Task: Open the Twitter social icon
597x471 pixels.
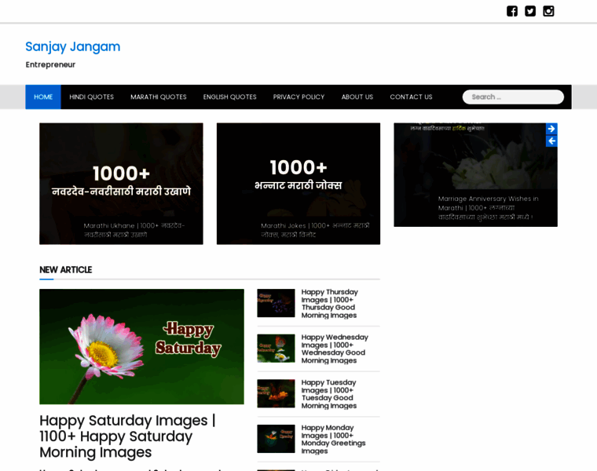Action: pyautogui.click(x=530, y=11)
